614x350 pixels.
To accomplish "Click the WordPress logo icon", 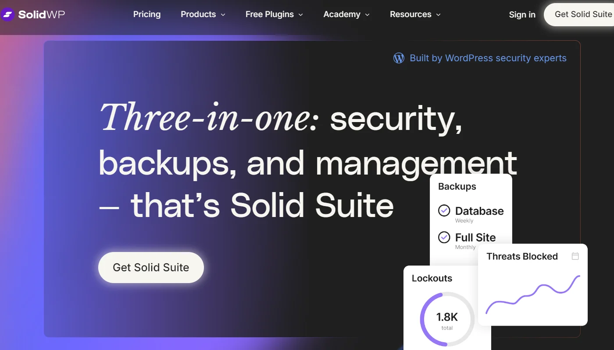I will point(399,58).
